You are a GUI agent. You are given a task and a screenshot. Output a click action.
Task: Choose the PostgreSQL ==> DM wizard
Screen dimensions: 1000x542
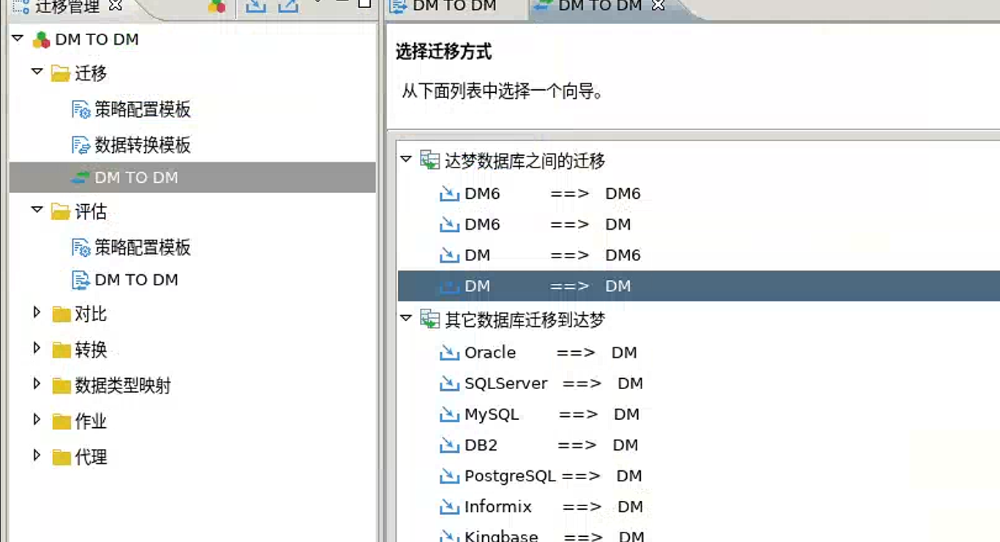click(541, 475)
